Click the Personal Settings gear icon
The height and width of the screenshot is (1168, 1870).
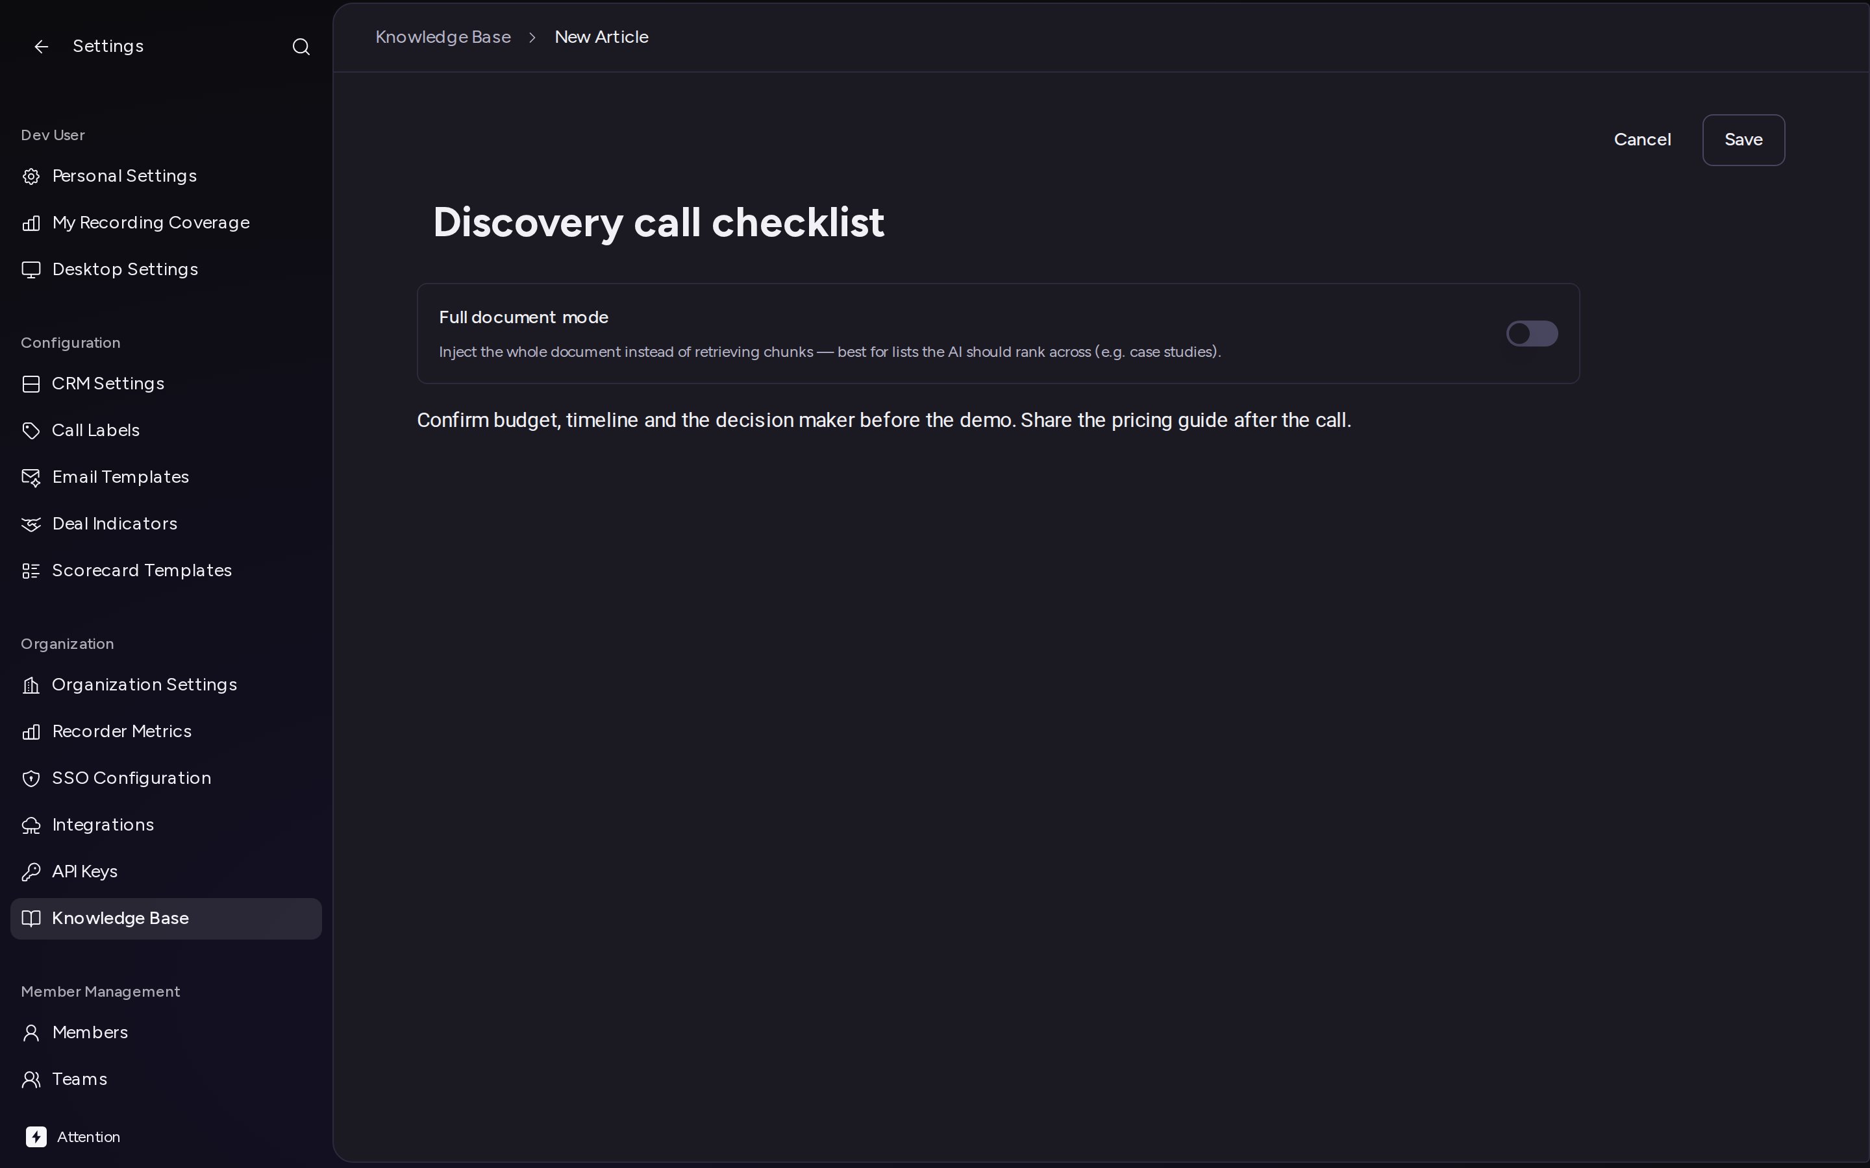click(x=31, y=176)
